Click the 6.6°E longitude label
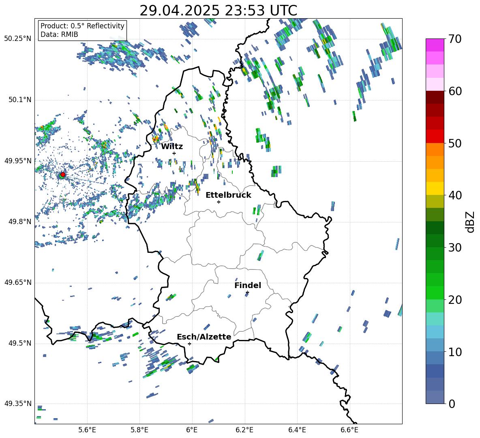The width and height of the screenshot is (480, 438). (x=349, y=430)
